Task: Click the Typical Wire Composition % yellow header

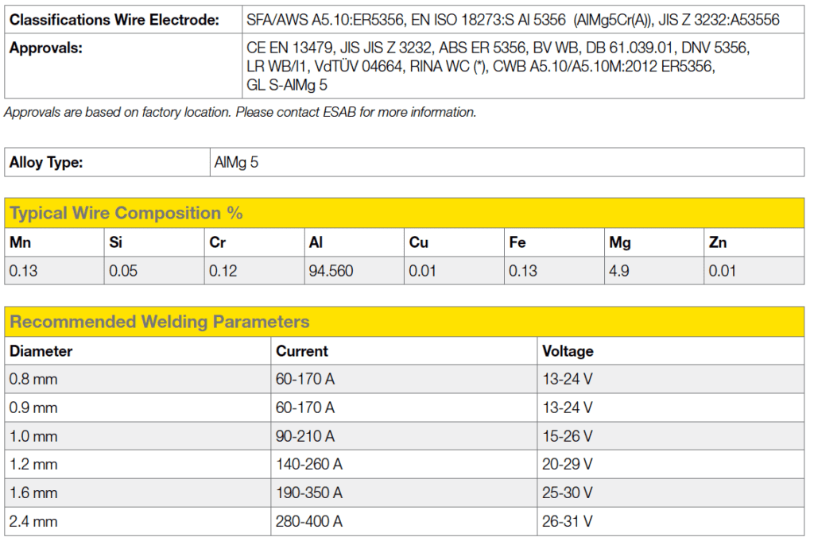Action: click(x=126, y=213)
